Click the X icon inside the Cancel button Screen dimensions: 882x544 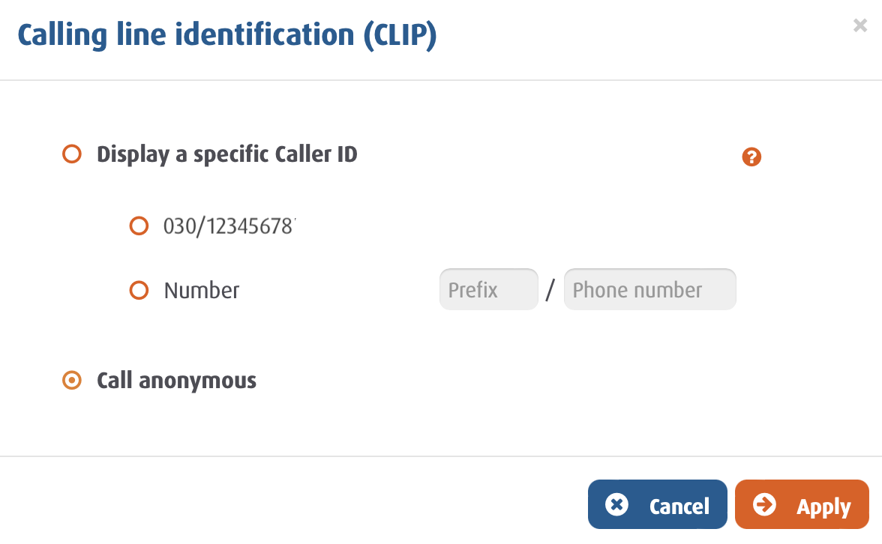(616, 505)
